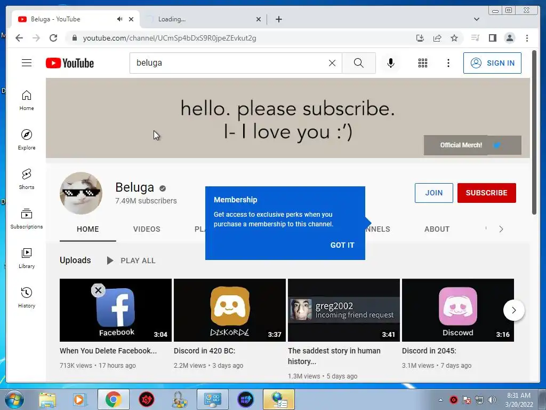Open the Windows Start menu
Screen dimensions: 546x410
pos(14,399)
